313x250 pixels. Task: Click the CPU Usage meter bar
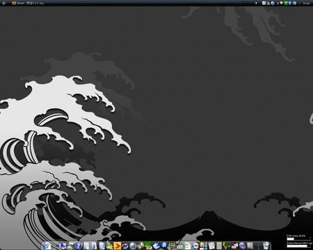(x=298, y=239)
